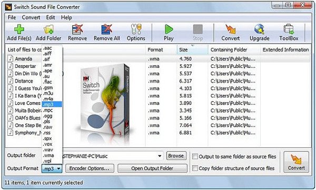Expand the Output folder path dropdown
316x190 pixels.
(x=160, y=156)
